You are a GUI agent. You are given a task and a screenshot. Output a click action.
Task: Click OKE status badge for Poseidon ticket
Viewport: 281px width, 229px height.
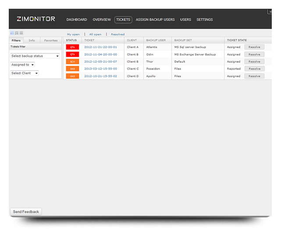click(x=72, y=69)
